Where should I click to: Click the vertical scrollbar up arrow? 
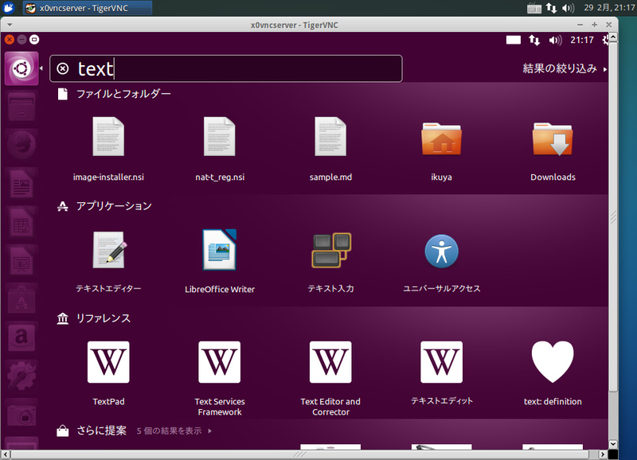[x=613, y=37]
